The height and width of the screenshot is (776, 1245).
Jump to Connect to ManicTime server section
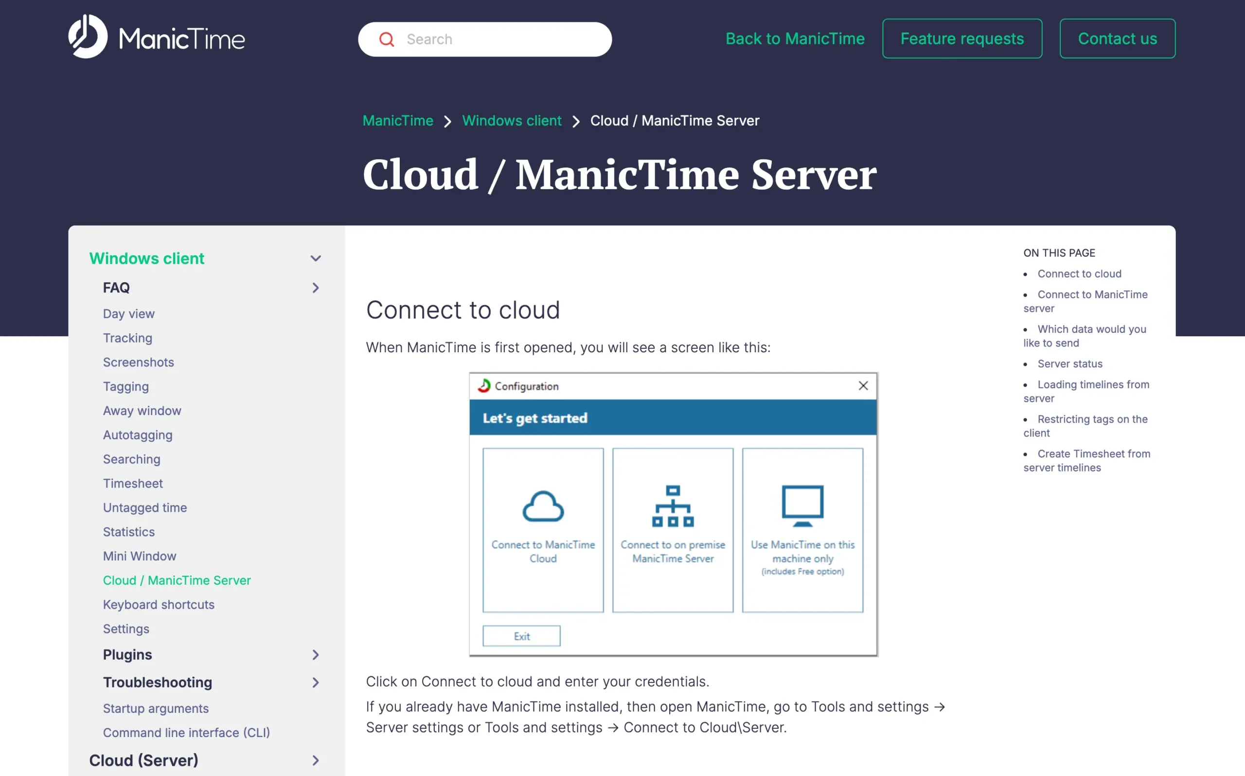coord(1085,302)
